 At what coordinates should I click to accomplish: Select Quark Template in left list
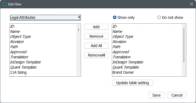(x=43, y=67)
